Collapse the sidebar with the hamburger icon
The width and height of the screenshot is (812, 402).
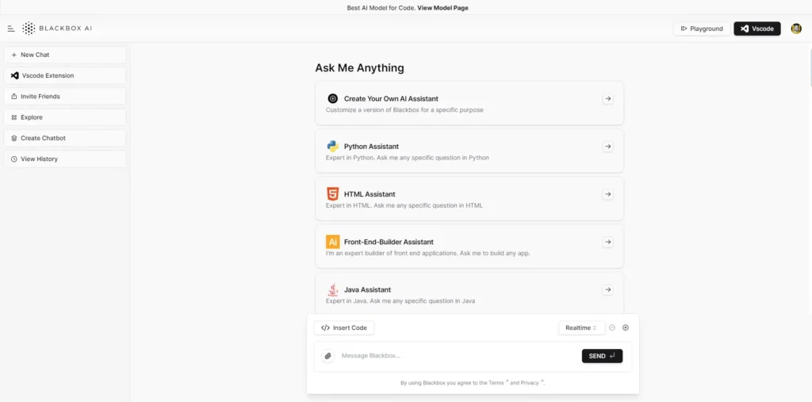coord(11,29)
